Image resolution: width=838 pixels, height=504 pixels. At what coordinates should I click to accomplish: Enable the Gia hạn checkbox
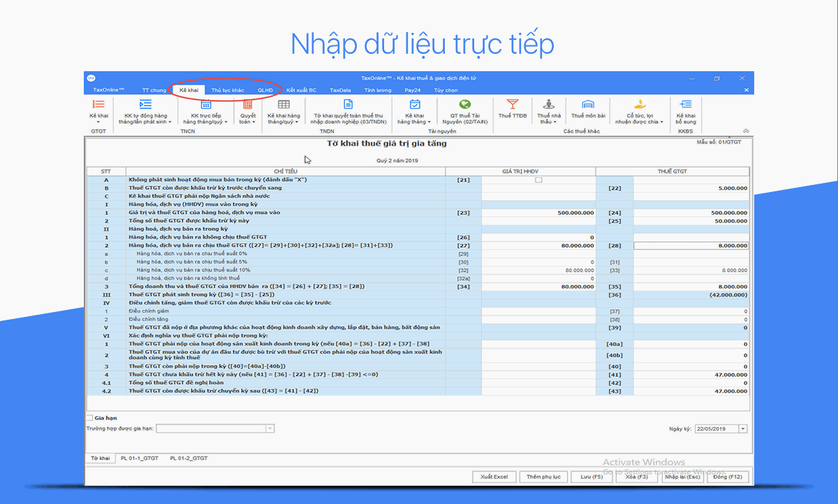89,417
